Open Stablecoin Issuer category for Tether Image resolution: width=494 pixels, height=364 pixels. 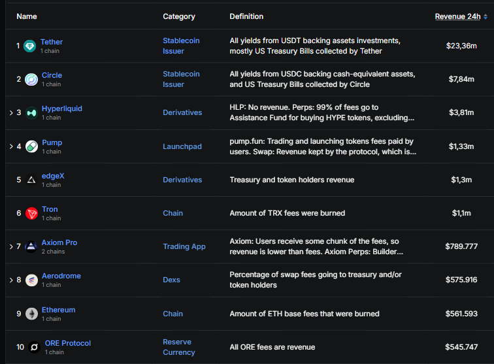[181, 46]
